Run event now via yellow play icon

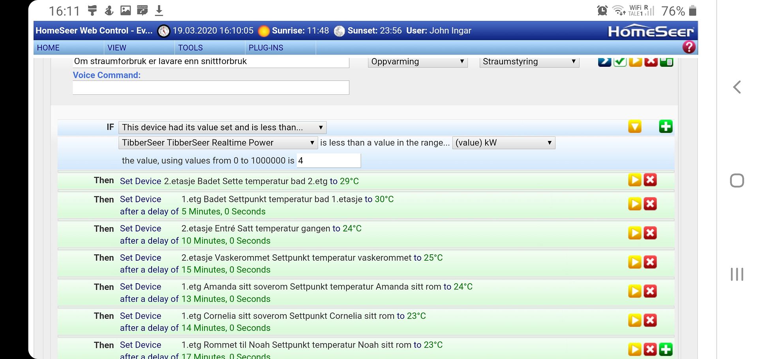coord(635,61)
